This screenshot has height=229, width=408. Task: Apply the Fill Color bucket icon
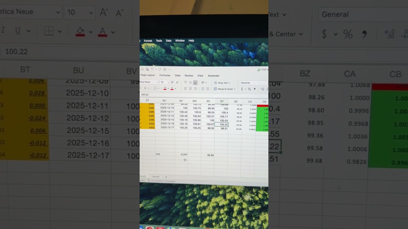coord(165,88)
